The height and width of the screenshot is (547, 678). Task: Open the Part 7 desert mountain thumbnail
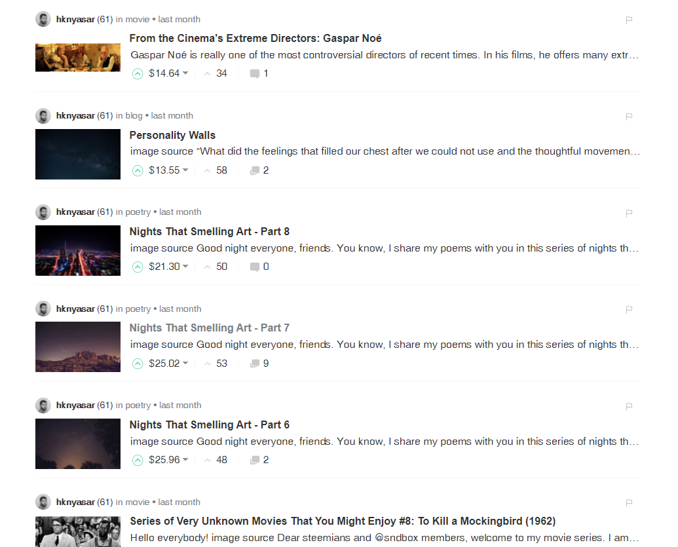(x=78, y=347)
